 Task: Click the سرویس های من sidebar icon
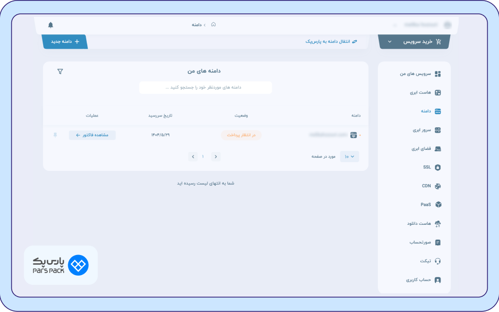(438, 74)
